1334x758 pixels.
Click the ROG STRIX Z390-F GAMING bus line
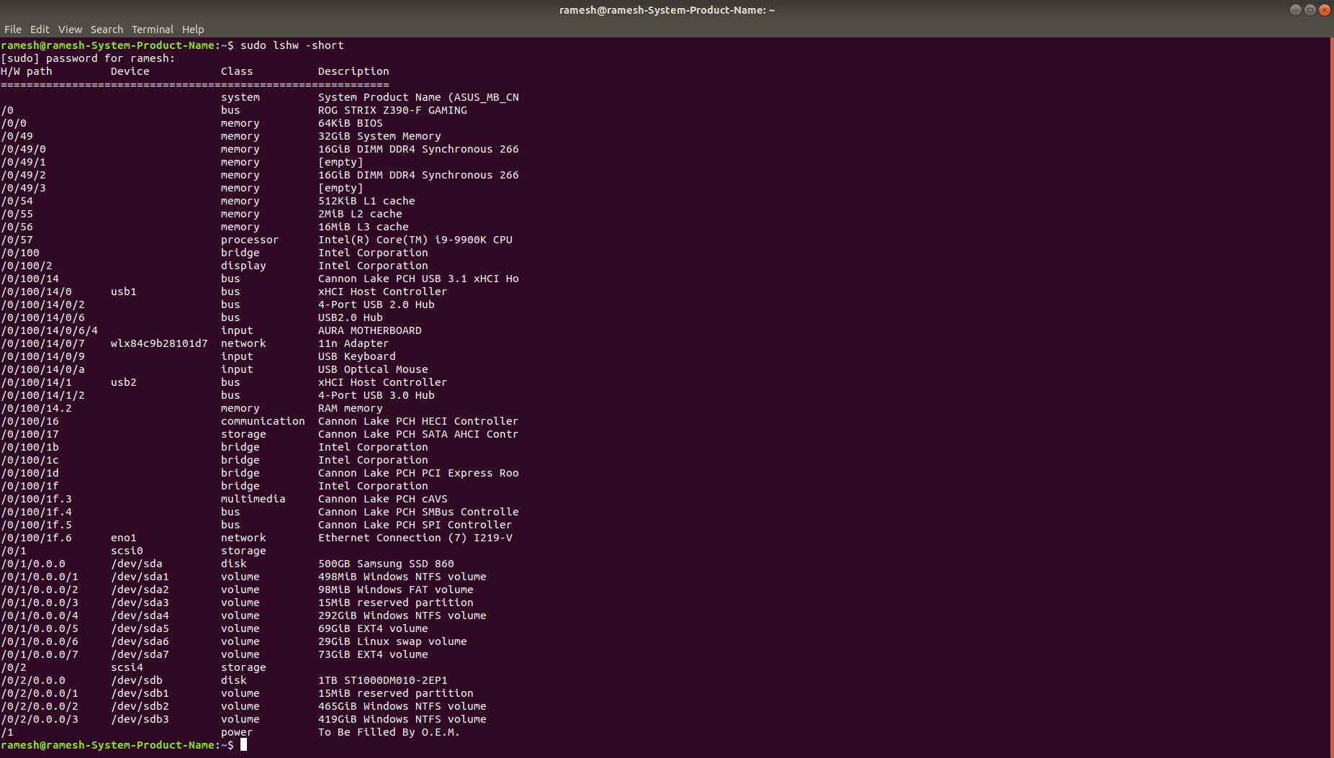[392, 110]
